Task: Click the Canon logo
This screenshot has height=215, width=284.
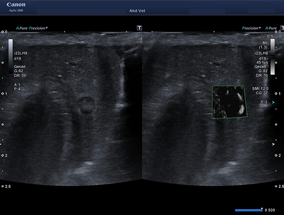Action: pyautogui.click(x=16, y=5)
